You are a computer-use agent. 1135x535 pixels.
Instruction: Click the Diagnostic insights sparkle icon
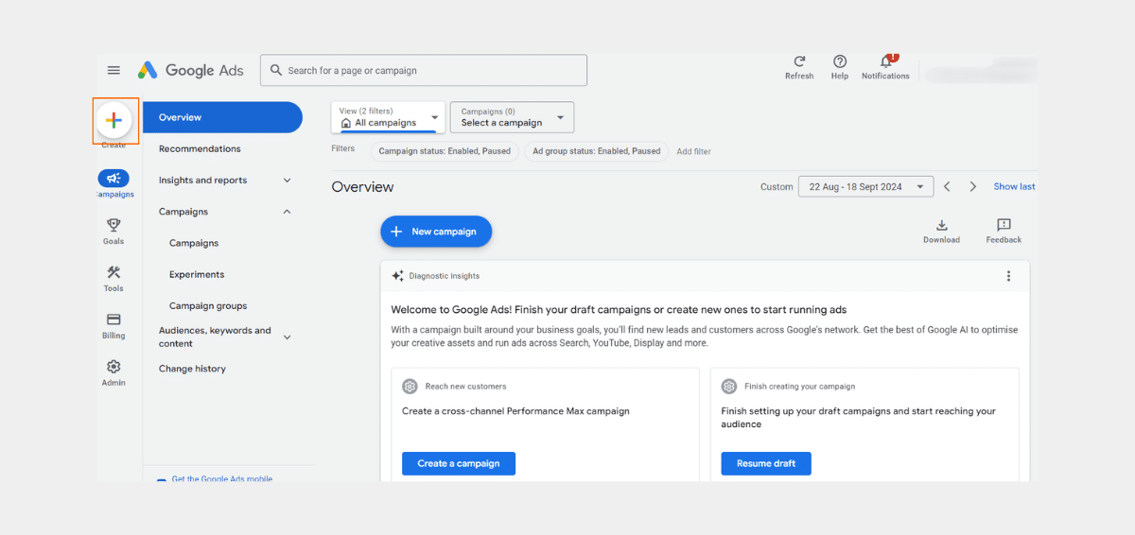pos(398,276)
